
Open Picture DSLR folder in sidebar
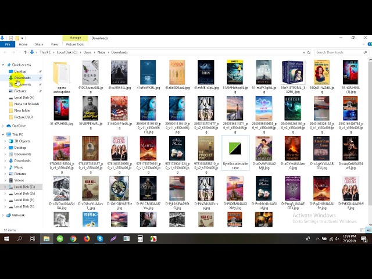(x=23, y=117)
